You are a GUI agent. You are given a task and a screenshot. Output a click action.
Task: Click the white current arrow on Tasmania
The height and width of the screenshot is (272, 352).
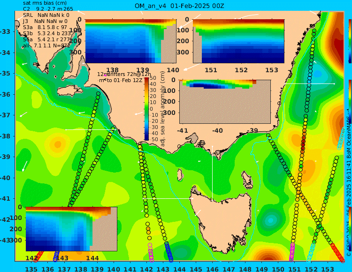pos(198,213)
